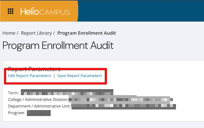This screenshot has width=204, height=128.
Task: Click the HelioCampus logo
Action: point(45,12)
